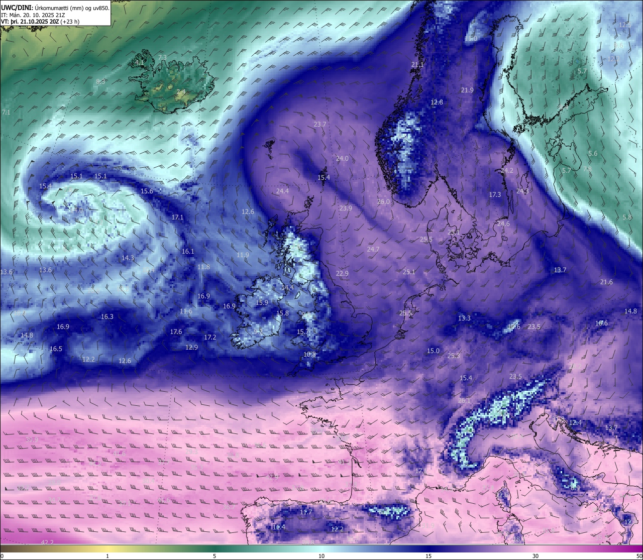
Task: Click the 25.3 value label
Action: 454,356
